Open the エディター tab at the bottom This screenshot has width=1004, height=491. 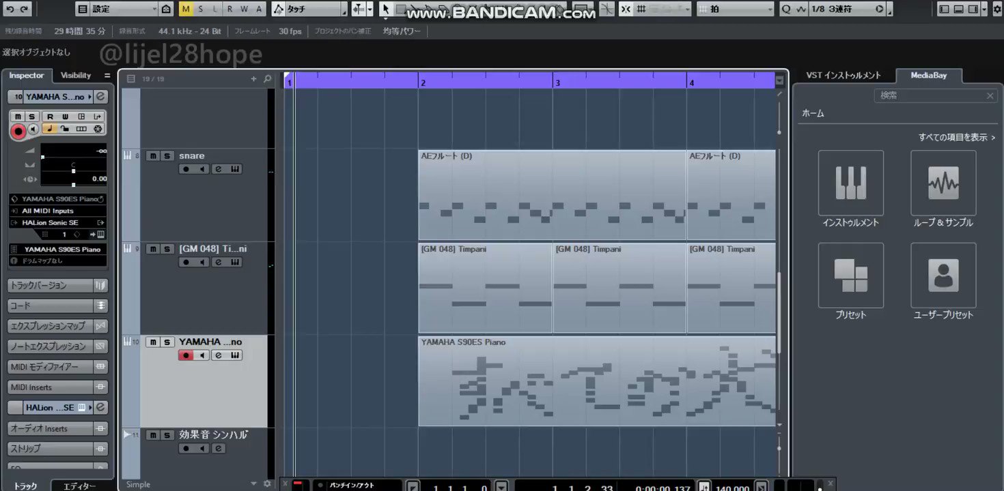pos(79,486)
